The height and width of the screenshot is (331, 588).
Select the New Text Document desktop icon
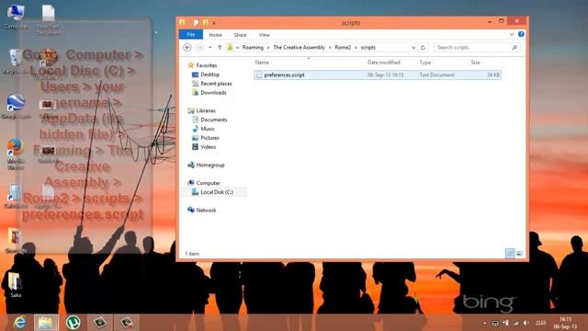click(48, 20)
